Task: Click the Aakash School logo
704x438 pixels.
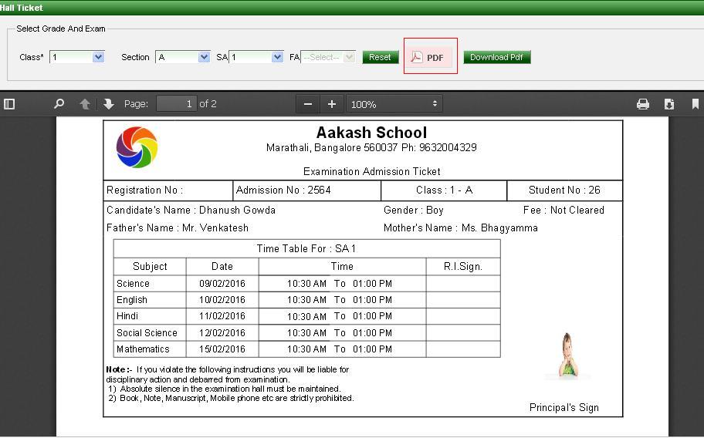Action: (x=137, y=147)
